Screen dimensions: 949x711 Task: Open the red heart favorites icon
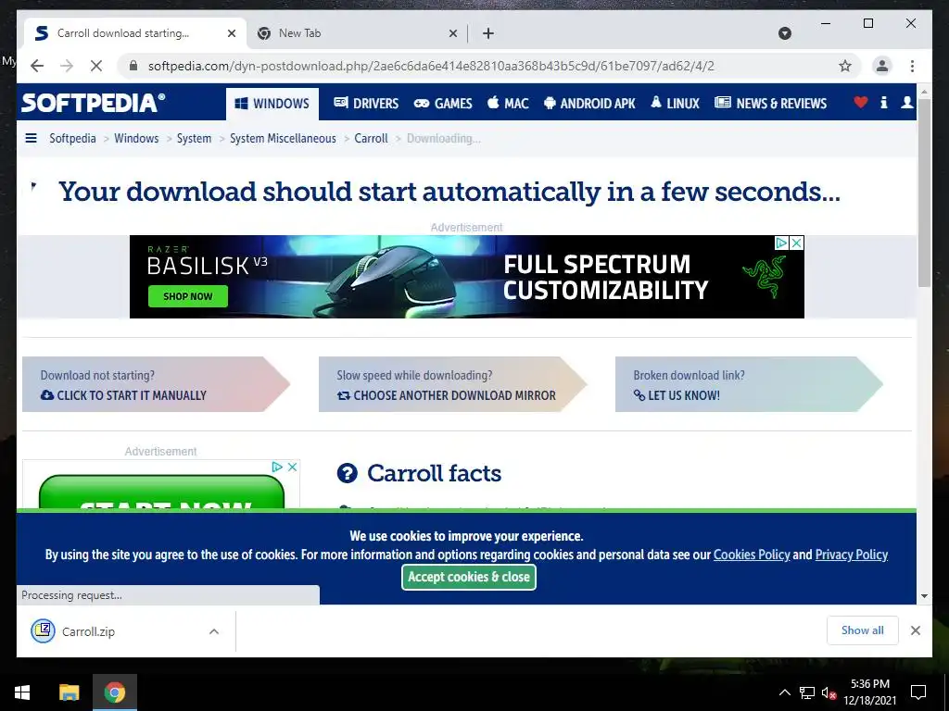point(860,103)
